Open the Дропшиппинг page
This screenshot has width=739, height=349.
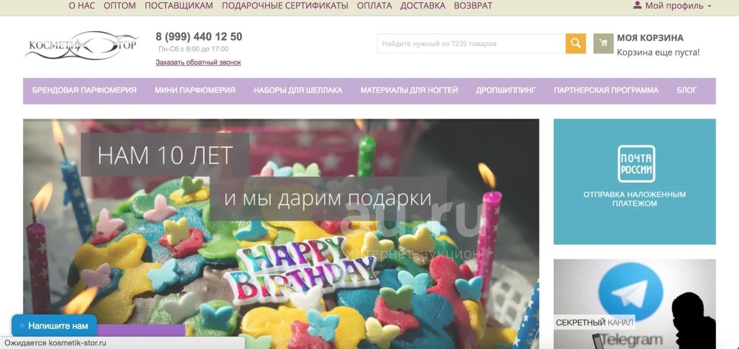point(506,90)
